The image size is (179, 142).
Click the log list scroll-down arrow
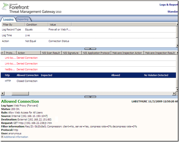[177, 89]
